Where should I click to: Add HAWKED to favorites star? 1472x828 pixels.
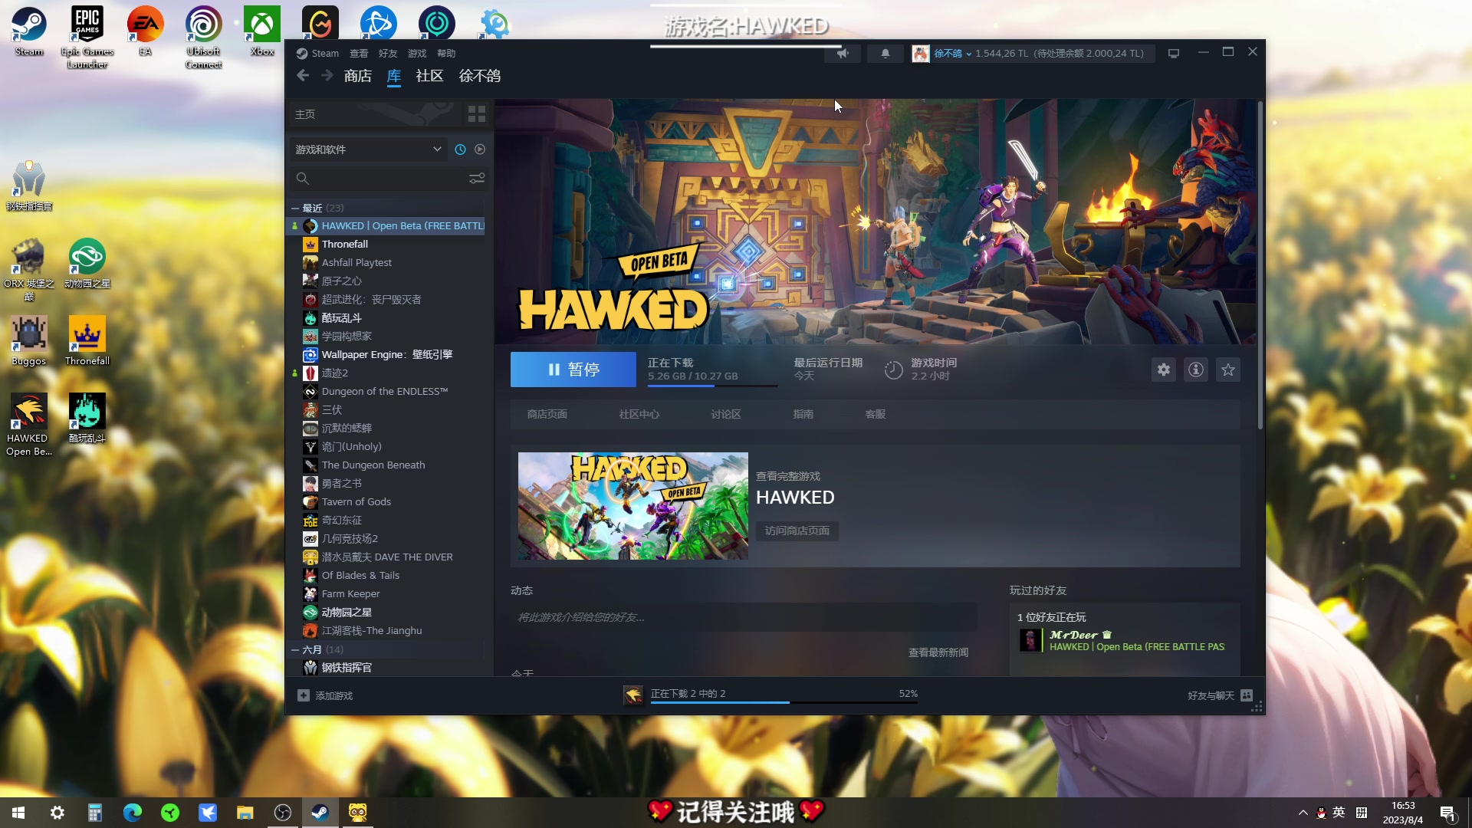click(1228, 370)
